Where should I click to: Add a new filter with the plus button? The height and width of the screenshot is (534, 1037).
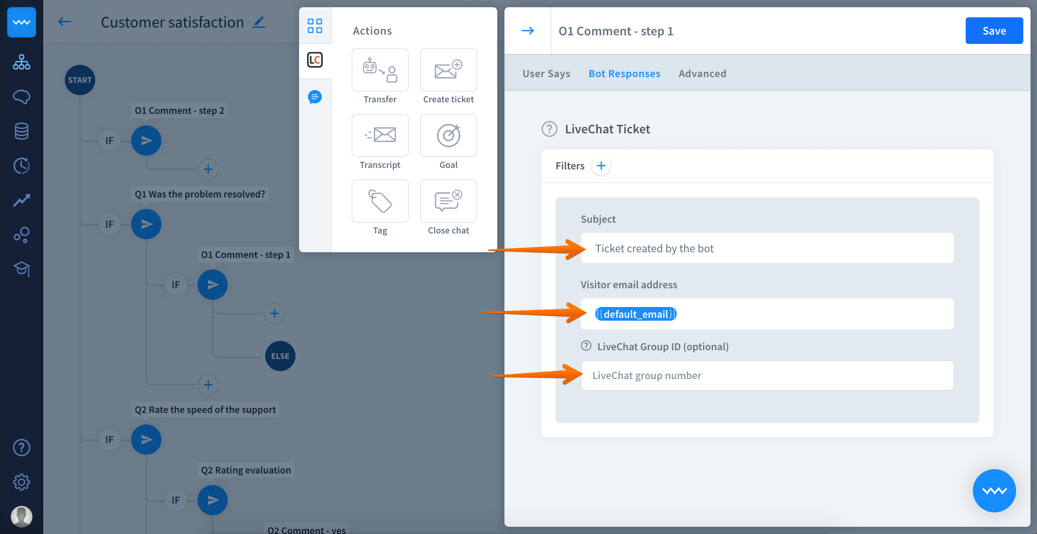[x=601, y=166]
